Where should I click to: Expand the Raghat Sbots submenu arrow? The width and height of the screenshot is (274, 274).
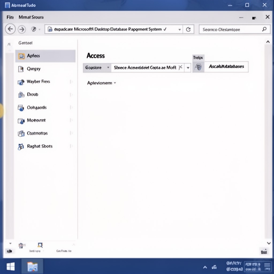pyautogui.click(x=71, y=146)
